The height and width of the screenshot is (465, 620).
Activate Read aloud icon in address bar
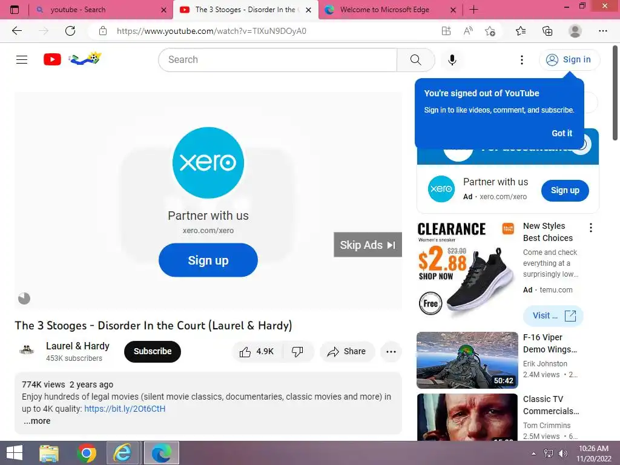468,31
